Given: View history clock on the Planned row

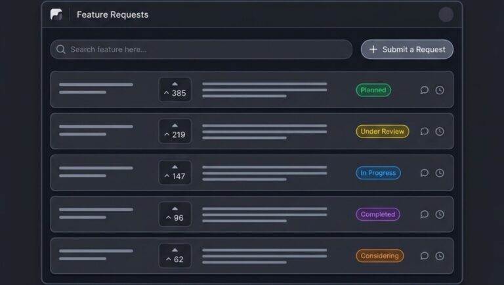Looking at the screenshot, I should [x=440, y=90].
